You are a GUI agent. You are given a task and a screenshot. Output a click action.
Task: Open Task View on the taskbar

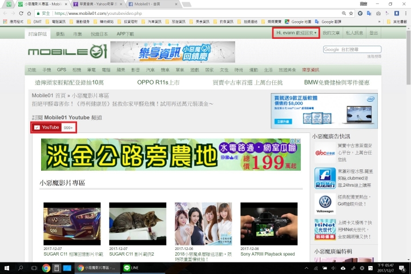(34, 268)
